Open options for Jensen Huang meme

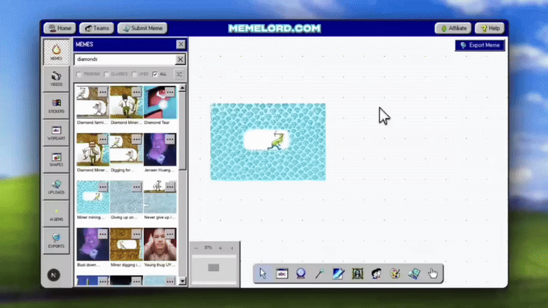[x=170, y=140]
